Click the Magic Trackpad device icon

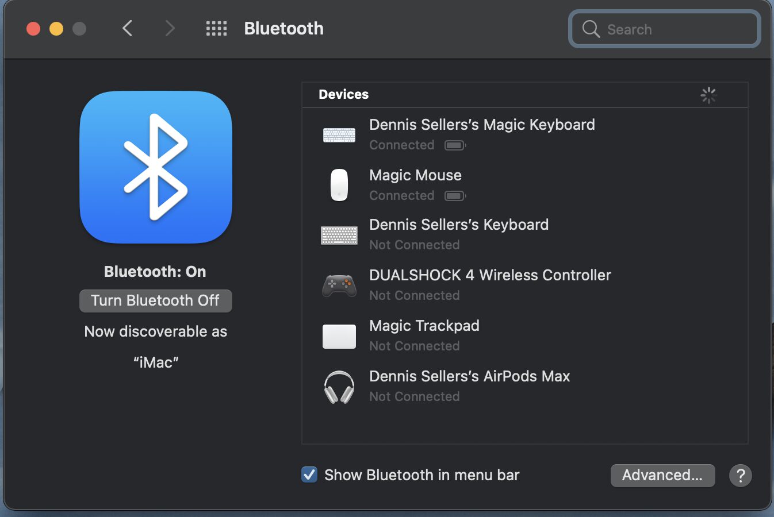click(x=339, y=336)
